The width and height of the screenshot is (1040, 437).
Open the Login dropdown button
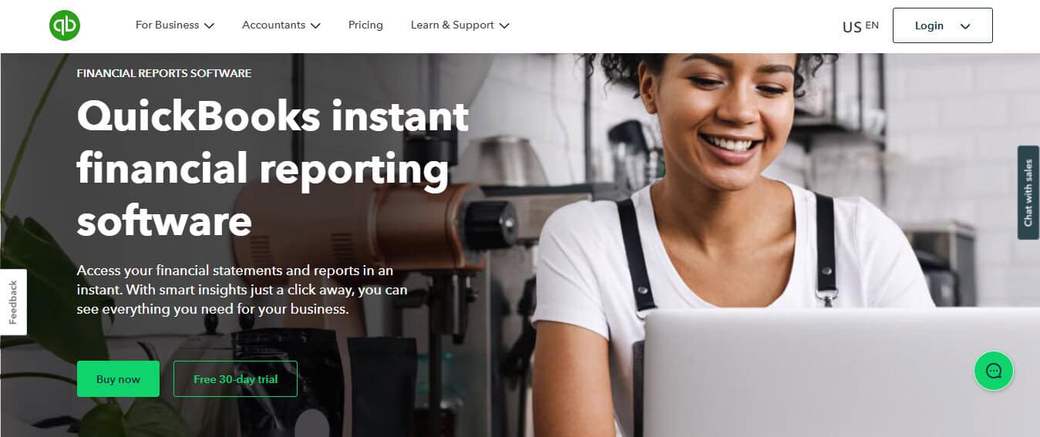click(x=942, y=25)
